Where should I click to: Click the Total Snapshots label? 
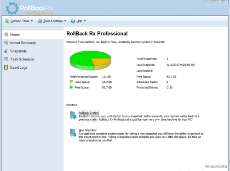click(147, 59)
